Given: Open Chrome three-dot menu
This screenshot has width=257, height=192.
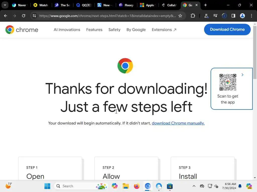Looking at the screenshot, I should (x=251, y=16).
